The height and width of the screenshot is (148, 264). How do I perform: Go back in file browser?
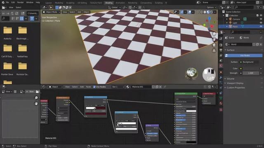click(x=4, y=14)
